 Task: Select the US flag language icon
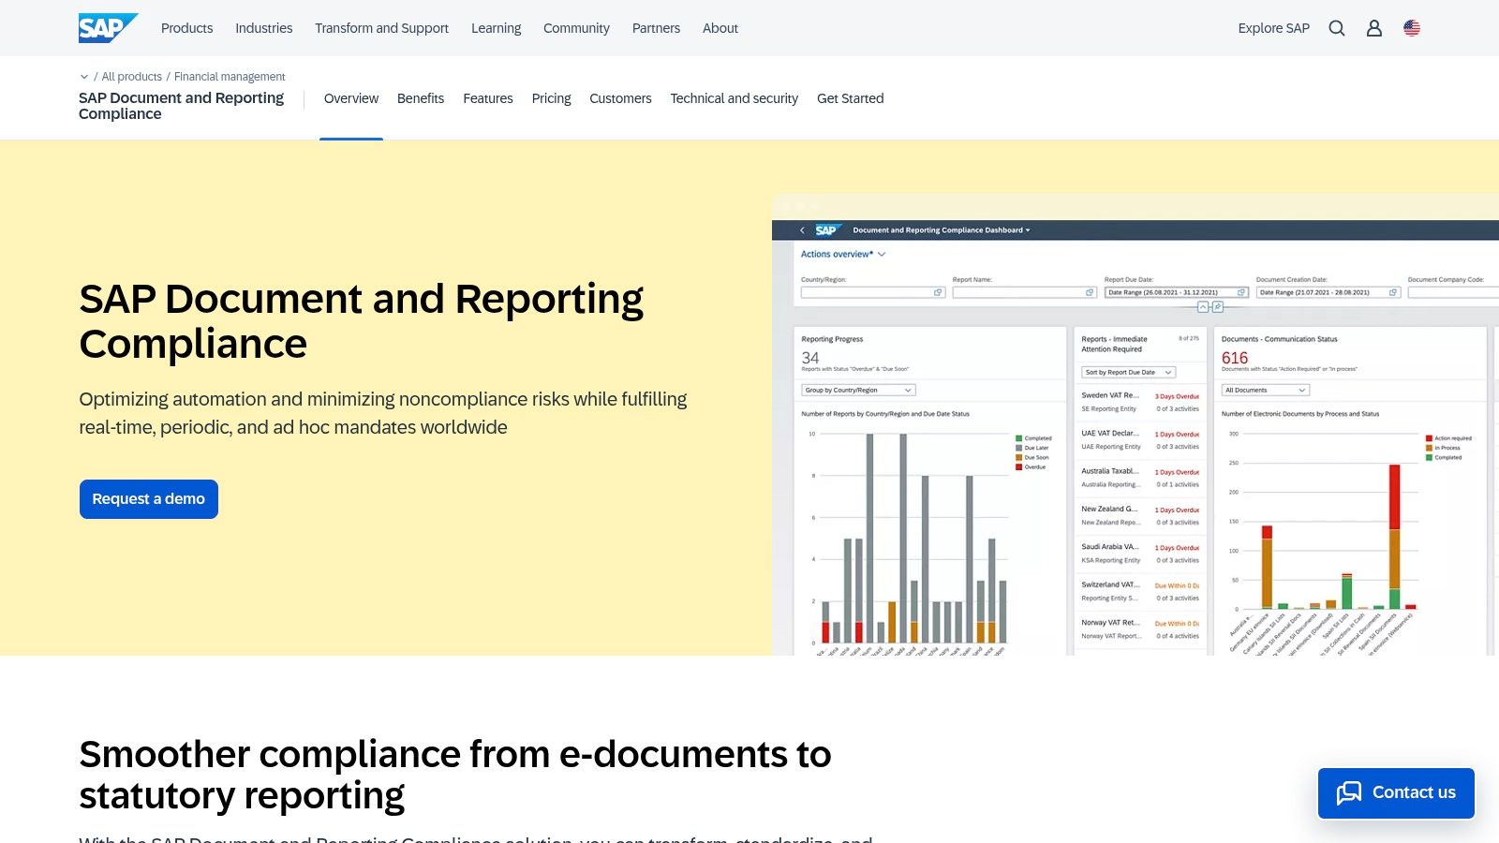1411,28
